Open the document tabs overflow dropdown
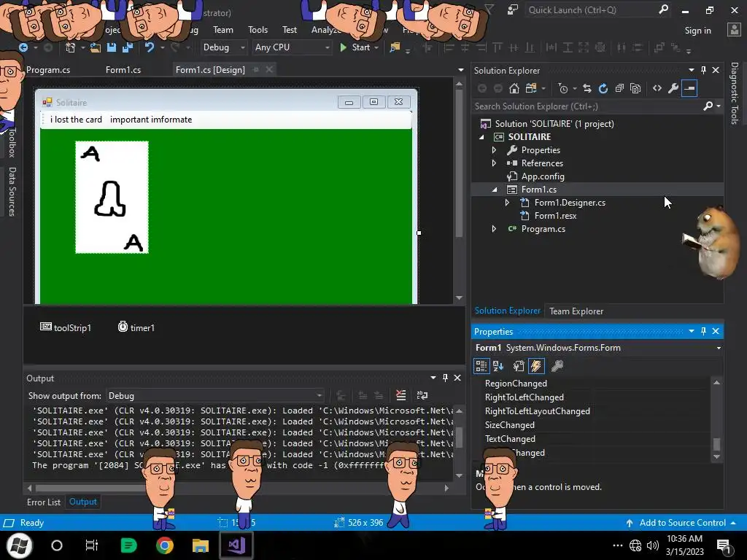 click(x=461, y=69)
